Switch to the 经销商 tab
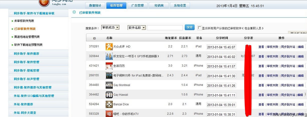Screen dimensions: 307x117 tap(158, 5)
